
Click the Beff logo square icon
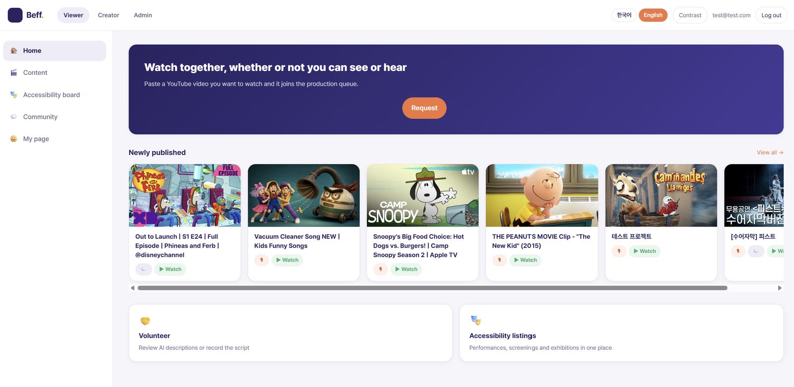coord(15,15)
